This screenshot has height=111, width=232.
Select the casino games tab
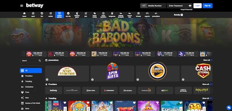pos(59,15)
